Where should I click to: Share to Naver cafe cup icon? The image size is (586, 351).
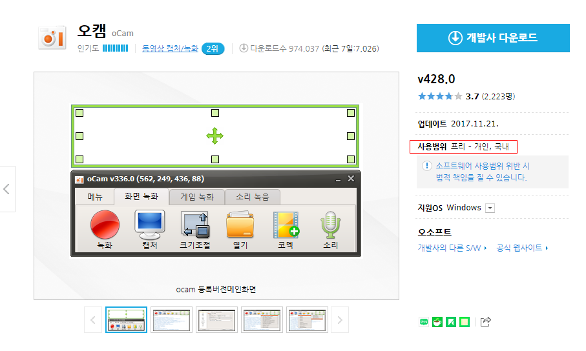[437, 321]
